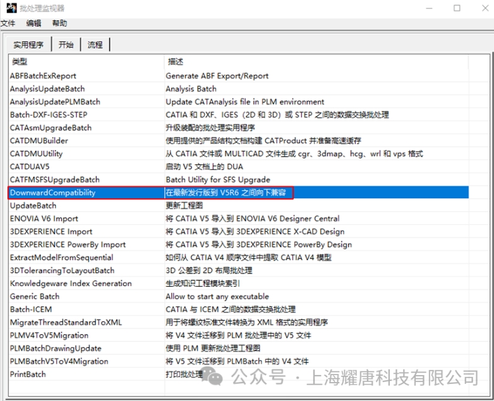Click the application icon in title bar
This screenshot has height=401, width=494.
point(11,8)
